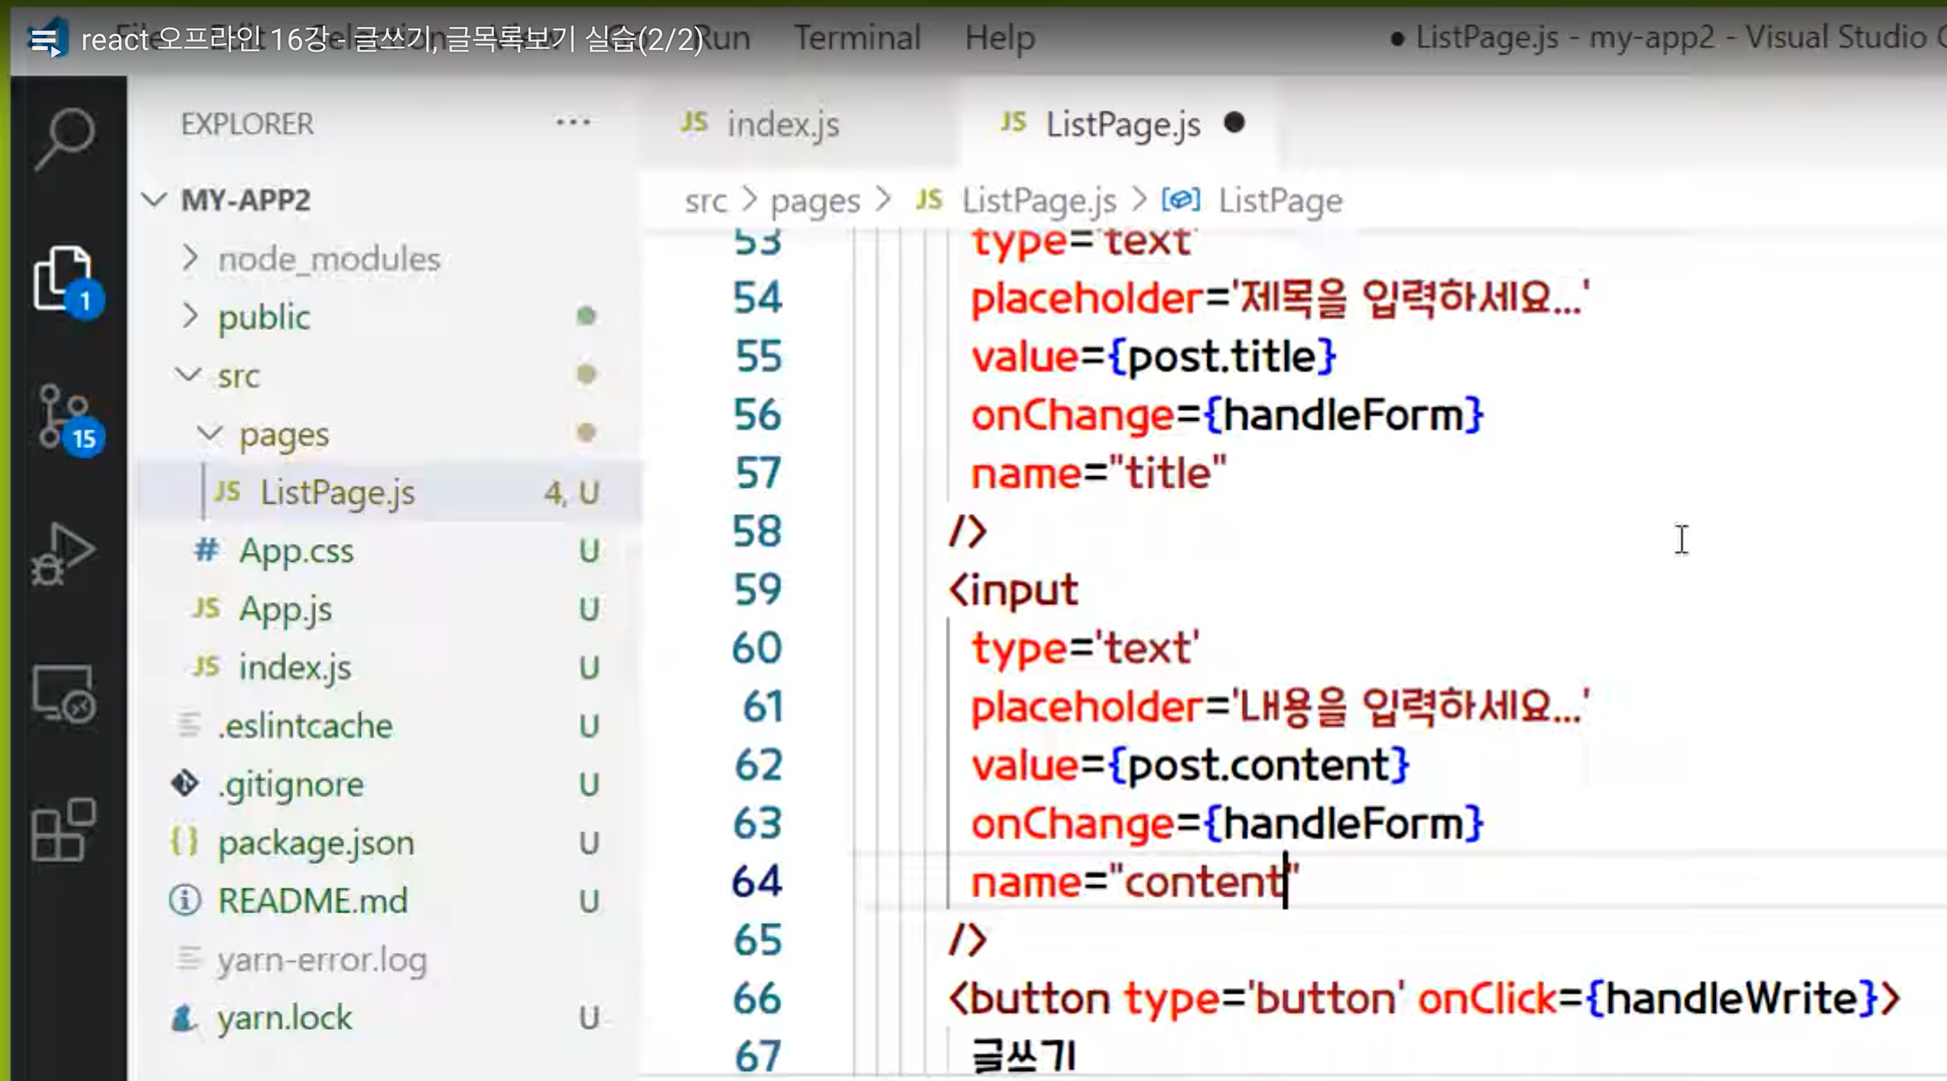Click onChange={handleForm} on line 56
This screenshot has height=1081, width=1947.
coord(1228,415)
